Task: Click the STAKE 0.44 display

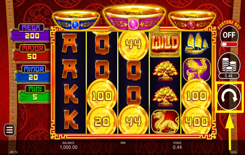Action: click(x=177, y=145)
